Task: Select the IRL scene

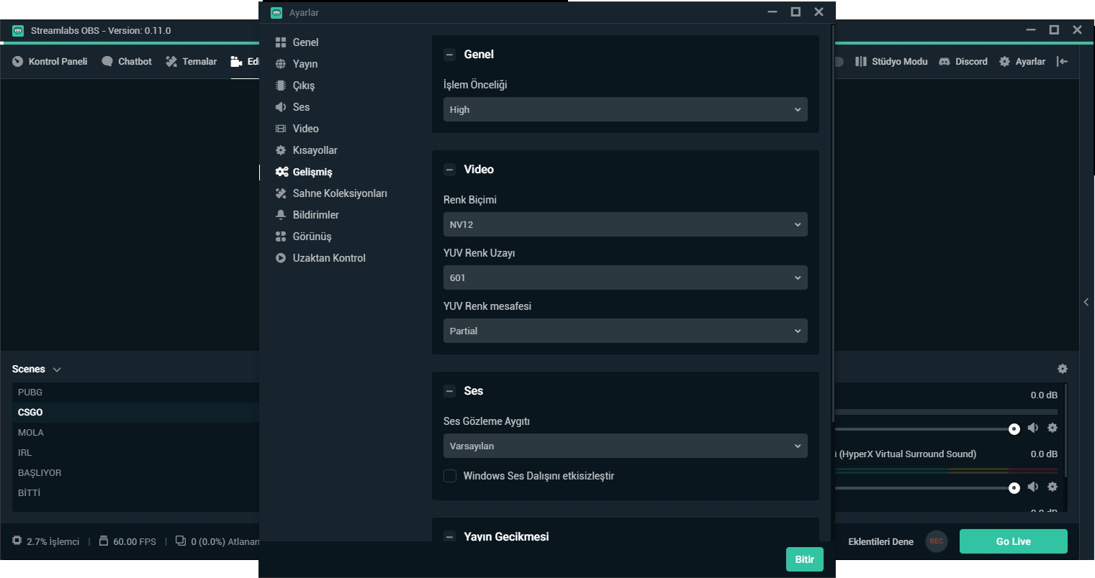Action: point(135,453)
